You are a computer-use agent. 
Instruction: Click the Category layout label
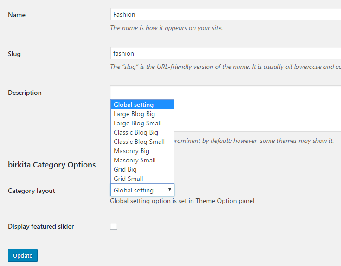32,191
